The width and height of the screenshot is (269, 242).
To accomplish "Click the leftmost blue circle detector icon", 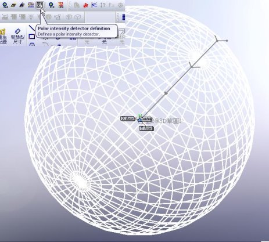I will click(5, 5).
